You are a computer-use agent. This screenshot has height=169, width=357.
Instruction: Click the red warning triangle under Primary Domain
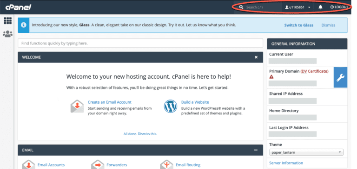coord(271,77)
